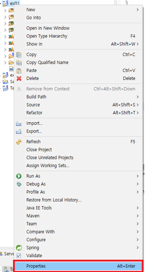Open the Show In submenu arrow
The height and width of the screenshot is (272, 145).
tap(138, 44)
